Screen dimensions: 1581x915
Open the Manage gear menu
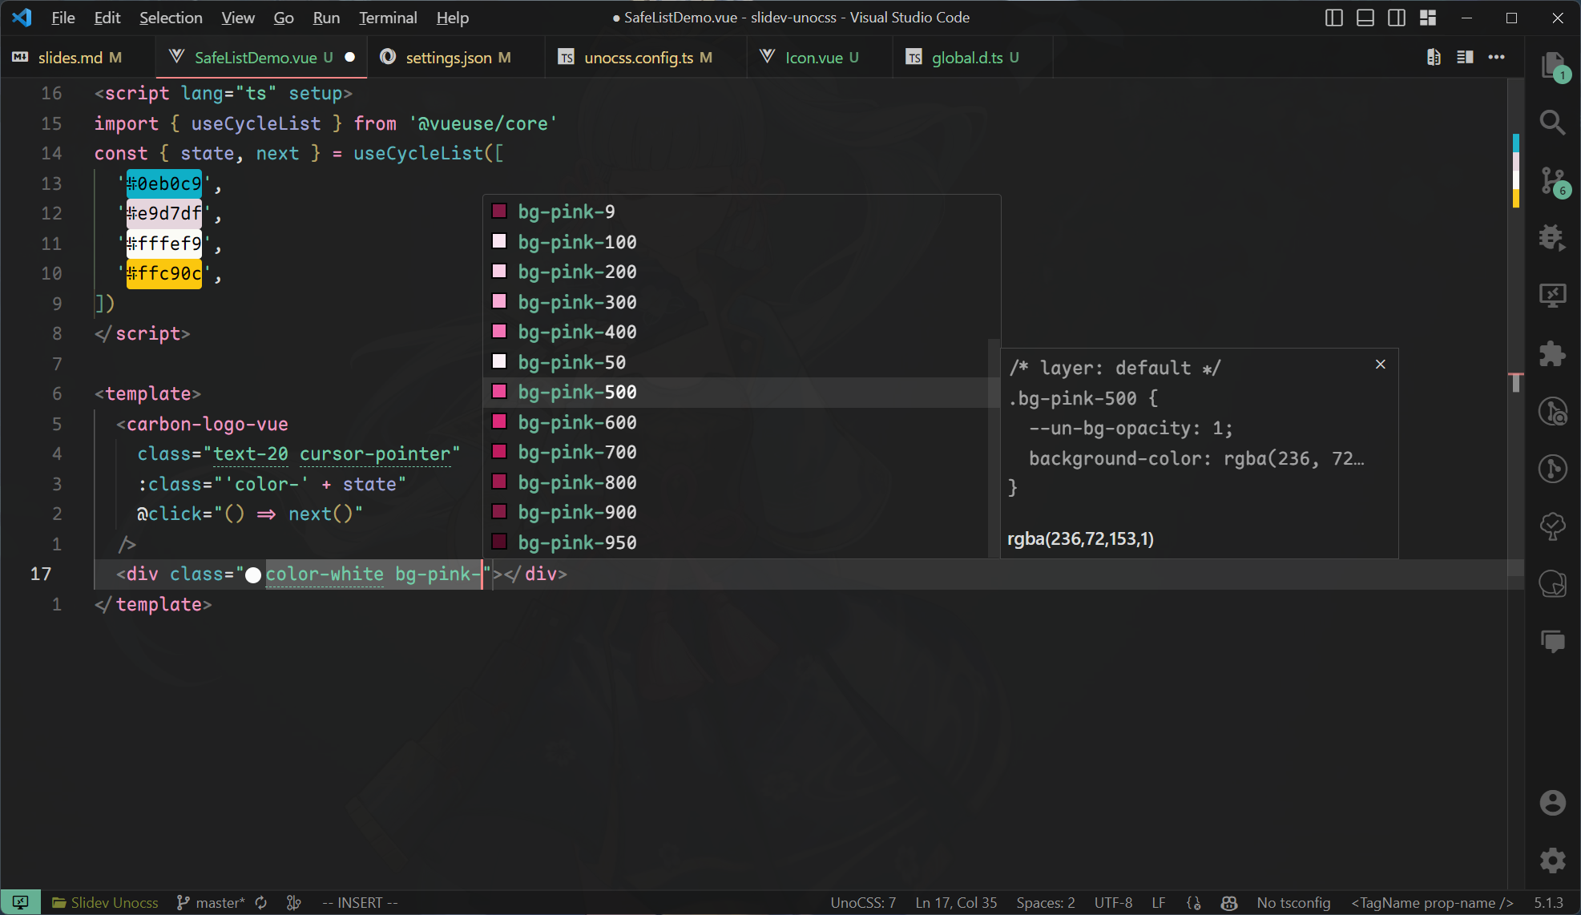1553,861
